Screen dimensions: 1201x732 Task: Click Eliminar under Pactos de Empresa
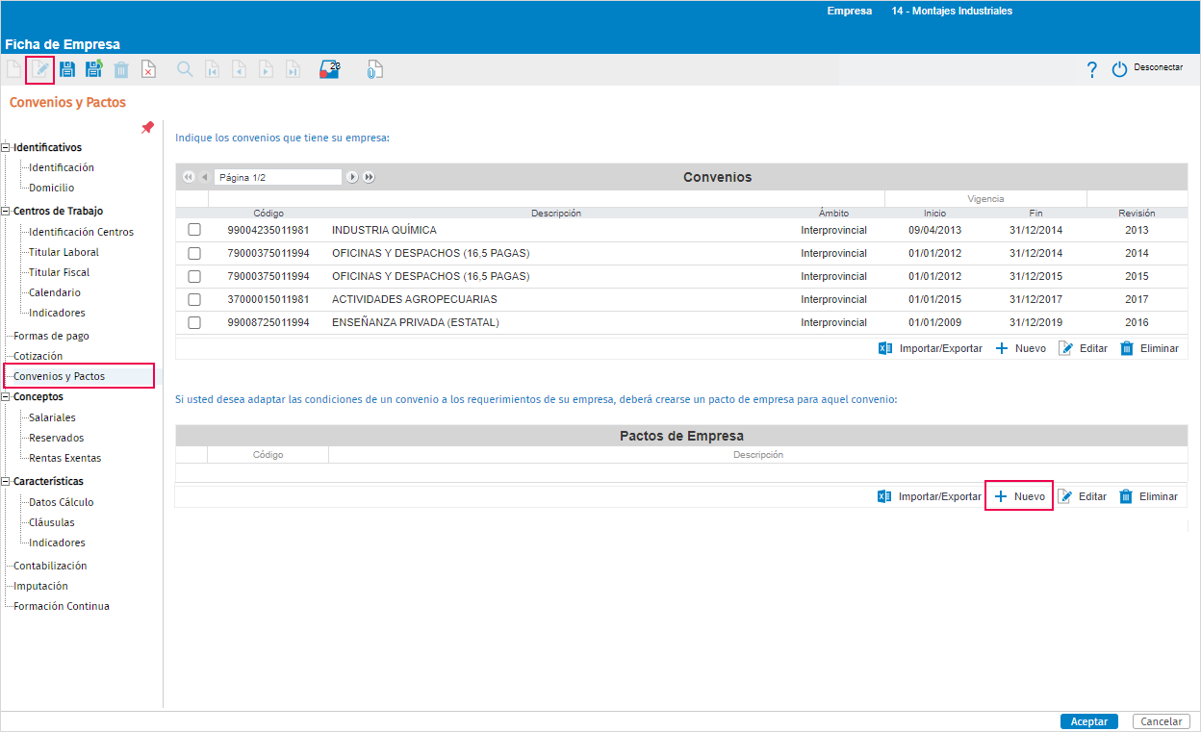pyautogui.click(x=1148, y=496)
